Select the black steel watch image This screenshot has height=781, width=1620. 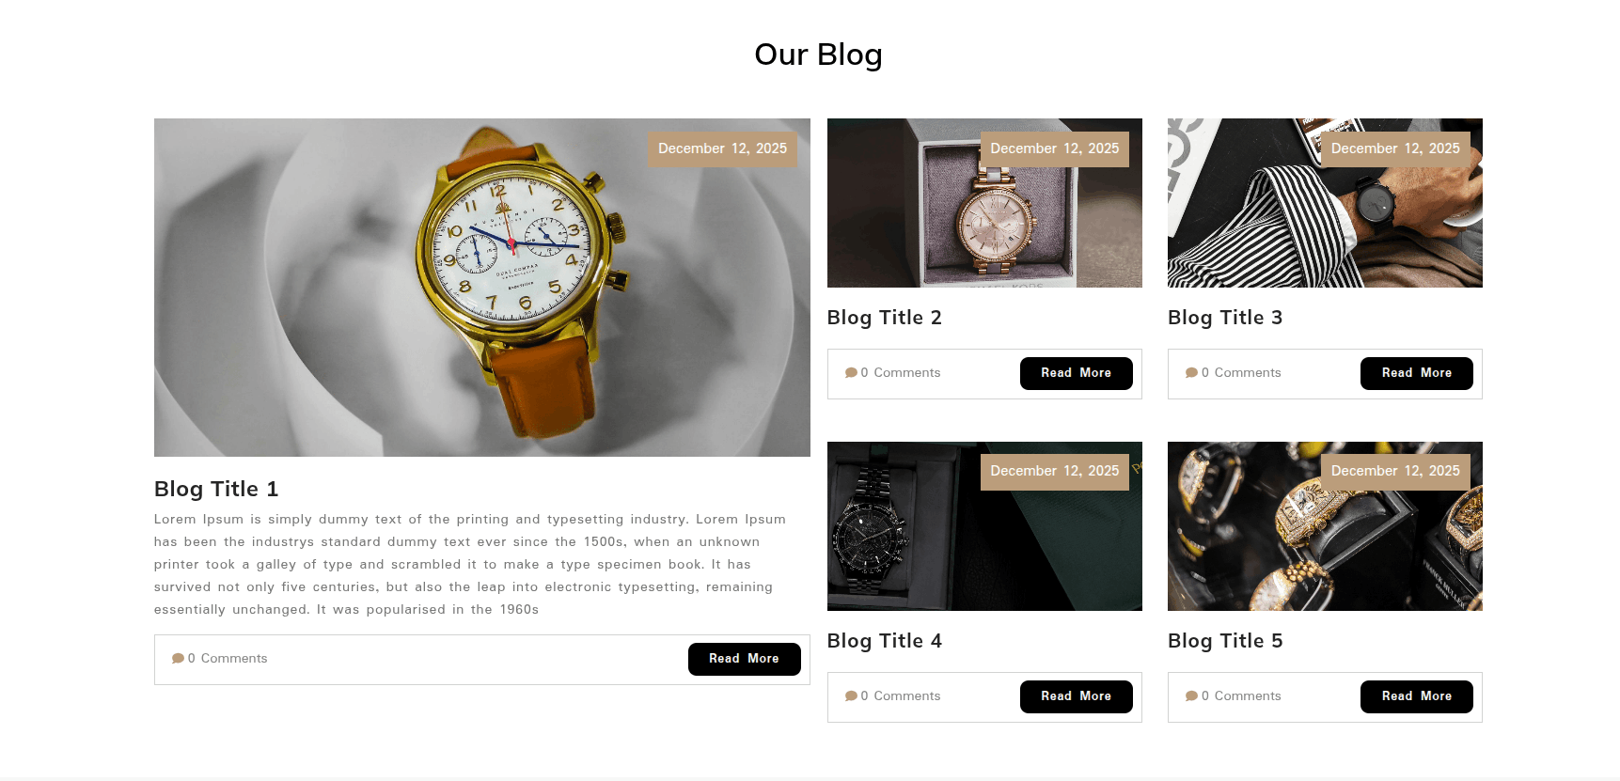984,526
